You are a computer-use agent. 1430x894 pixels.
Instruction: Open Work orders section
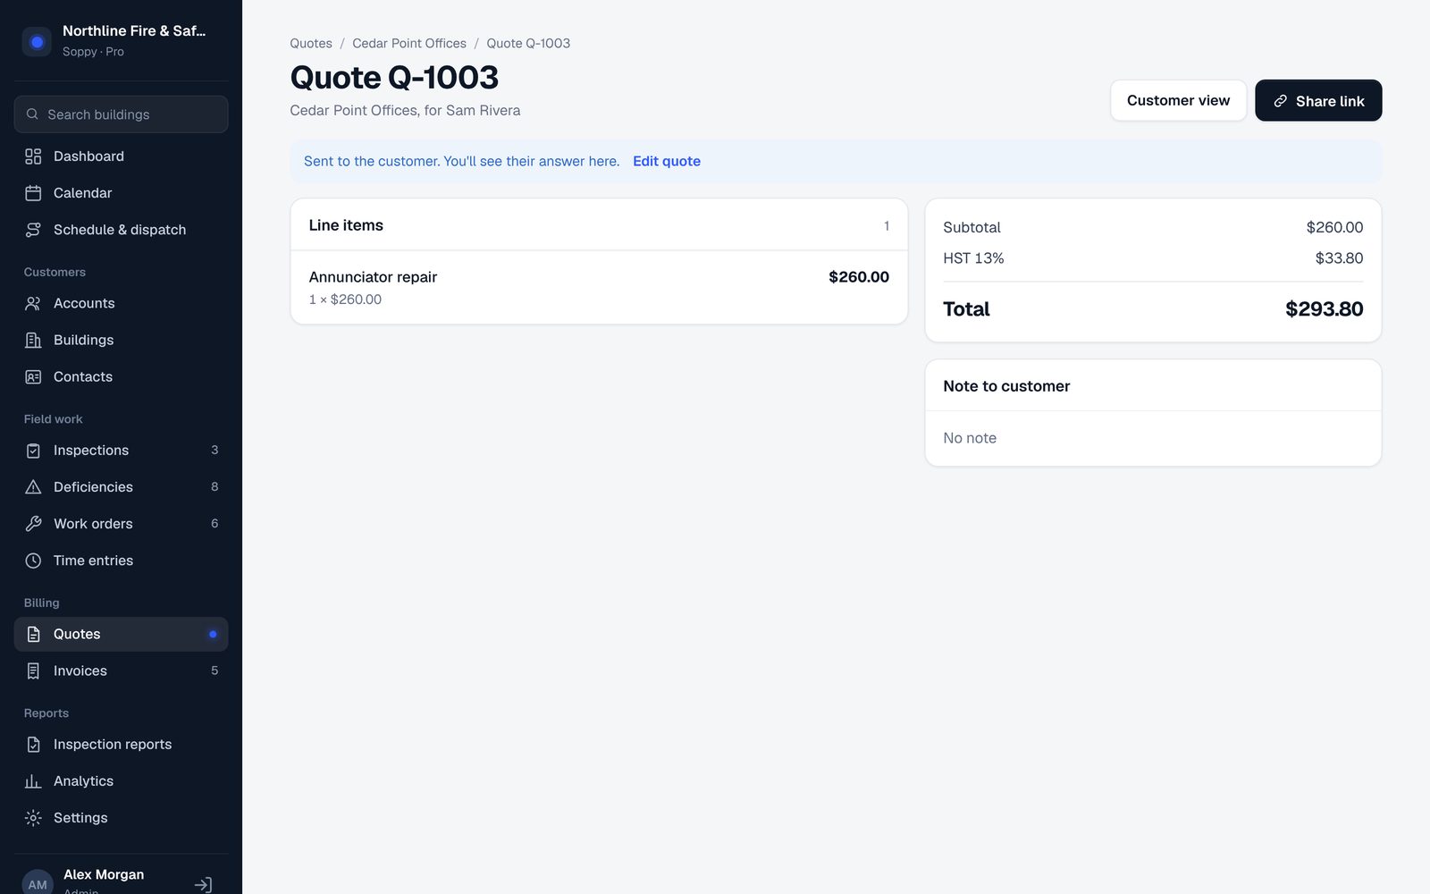(121, 524)
